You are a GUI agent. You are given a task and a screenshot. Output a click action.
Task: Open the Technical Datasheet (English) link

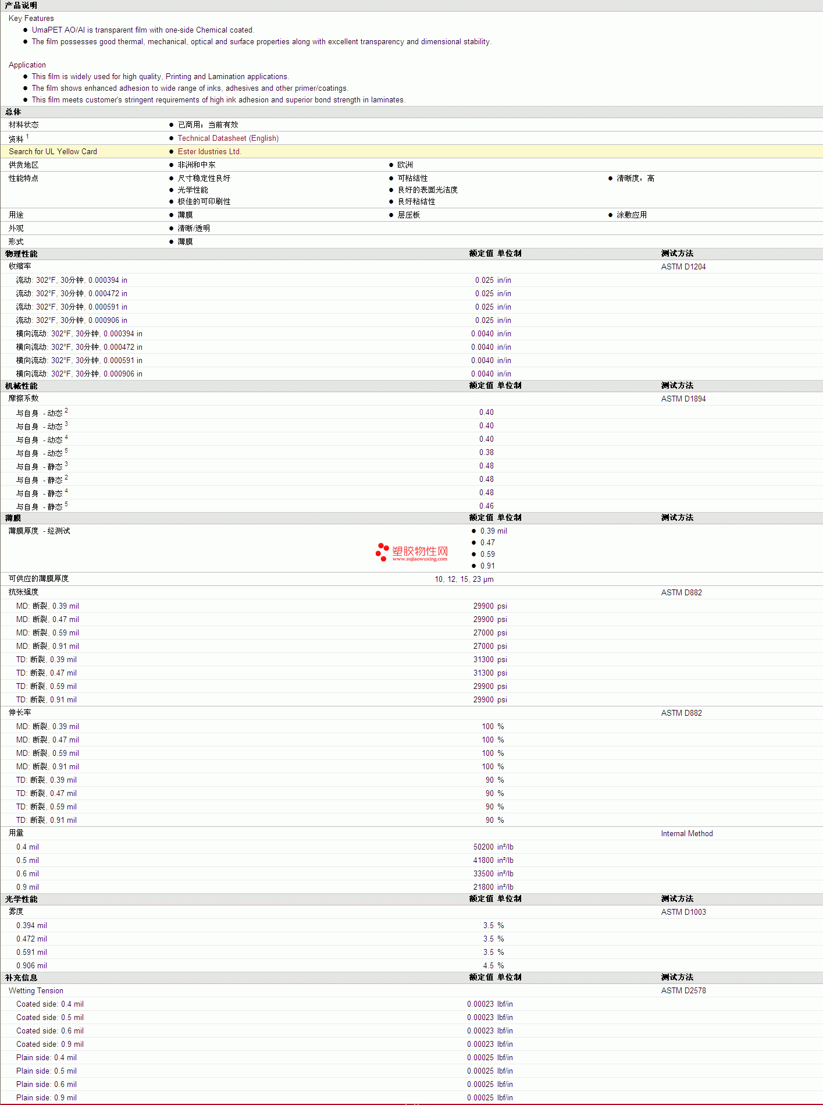228,138
